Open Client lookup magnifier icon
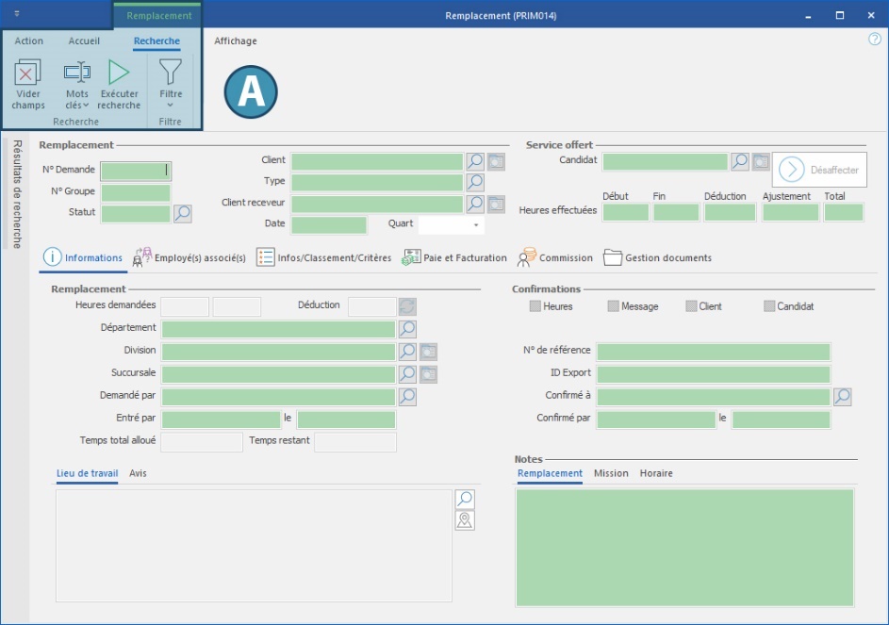889x625 pixels. click(475, 162)
